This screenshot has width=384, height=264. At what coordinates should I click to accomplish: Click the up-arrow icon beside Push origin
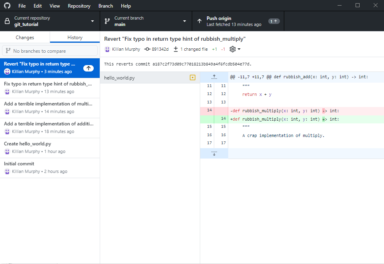pos(199,21)
